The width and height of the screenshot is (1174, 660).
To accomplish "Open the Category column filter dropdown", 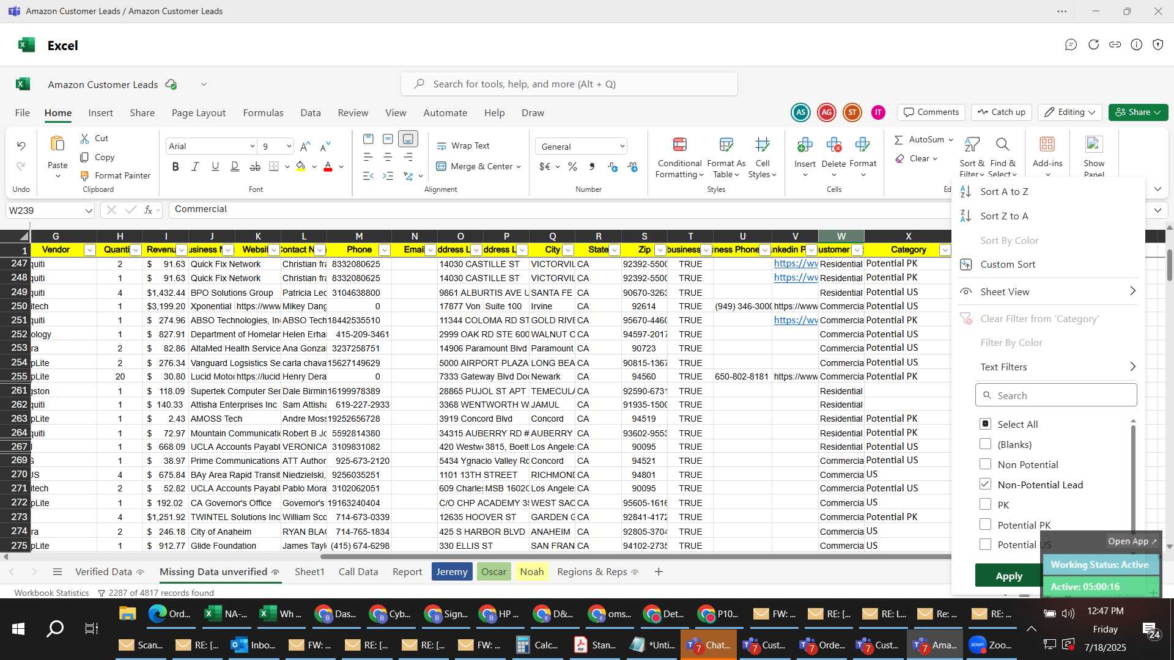I will (x=944, y=250).
